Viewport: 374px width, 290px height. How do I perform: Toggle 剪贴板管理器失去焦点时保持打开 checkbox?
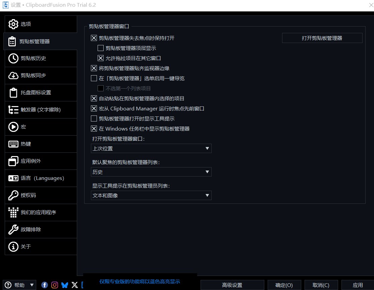point(94,38)
